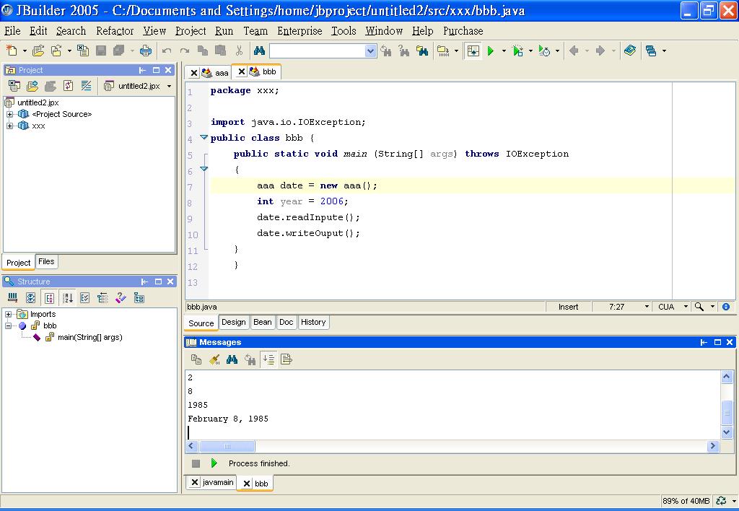Close the bbb editor tab
This screenshot has width=739, height=511.
coord(241,71)
